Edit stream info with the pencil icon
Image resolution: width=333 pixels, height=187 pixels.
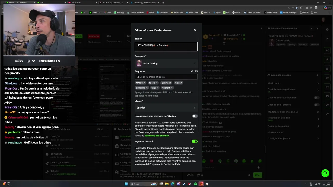pos(312,29)
